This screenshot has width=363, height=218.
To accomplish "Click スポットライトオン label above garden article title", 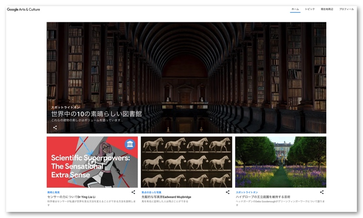I will [x=247, y=192].
